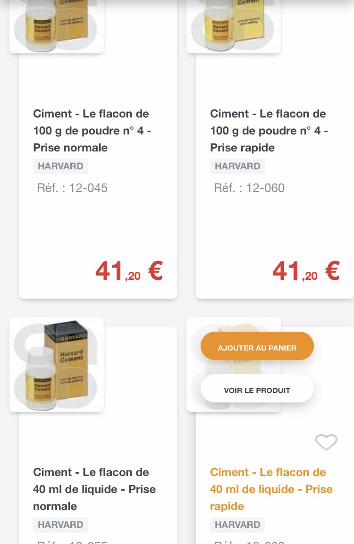
Task: Select the reference text Réf. : 12-060
Action: 249,188
